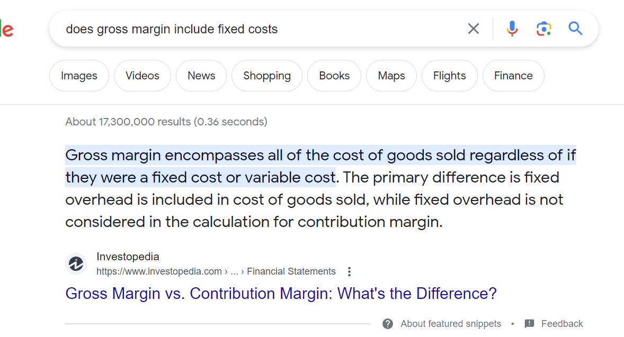Open Google Lens image search icon
The image size is (624, 337).
(543, 29)
